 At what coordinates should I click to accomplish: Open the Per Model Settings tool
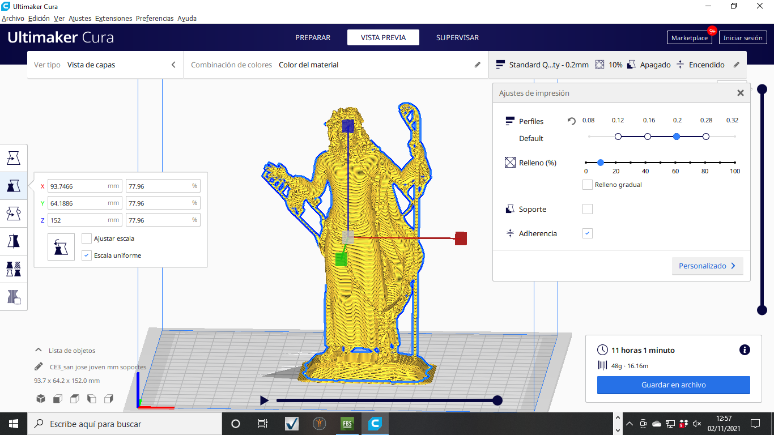coord(14,268)
